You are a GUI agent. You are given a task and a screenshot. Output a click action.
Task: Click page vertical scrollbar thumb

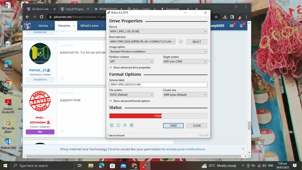[249, 126]
